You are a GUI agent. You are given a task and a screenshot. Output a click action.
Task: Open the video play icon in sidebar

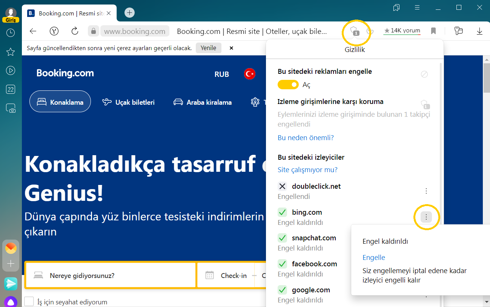[x=11, y=70]
